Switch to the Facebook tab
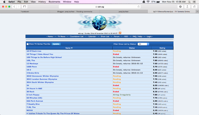The width and height of the screenshot is (199, 115). tap(25, 12)
